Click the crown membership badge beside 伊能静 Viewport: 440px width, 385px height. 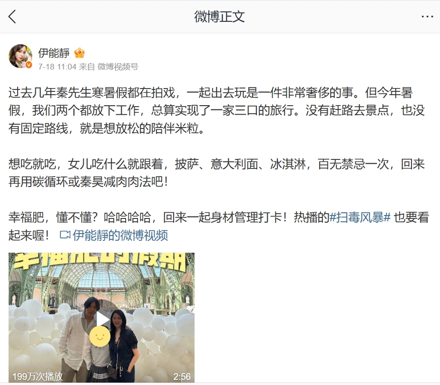pyautogui.click(x=79, y=53)
